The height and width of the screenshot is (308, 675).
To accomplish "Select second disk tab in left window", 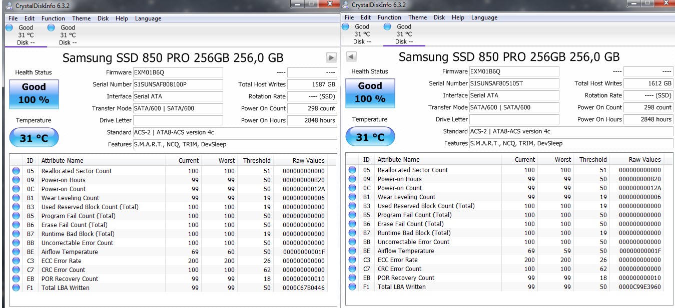I will click(68, 35).
